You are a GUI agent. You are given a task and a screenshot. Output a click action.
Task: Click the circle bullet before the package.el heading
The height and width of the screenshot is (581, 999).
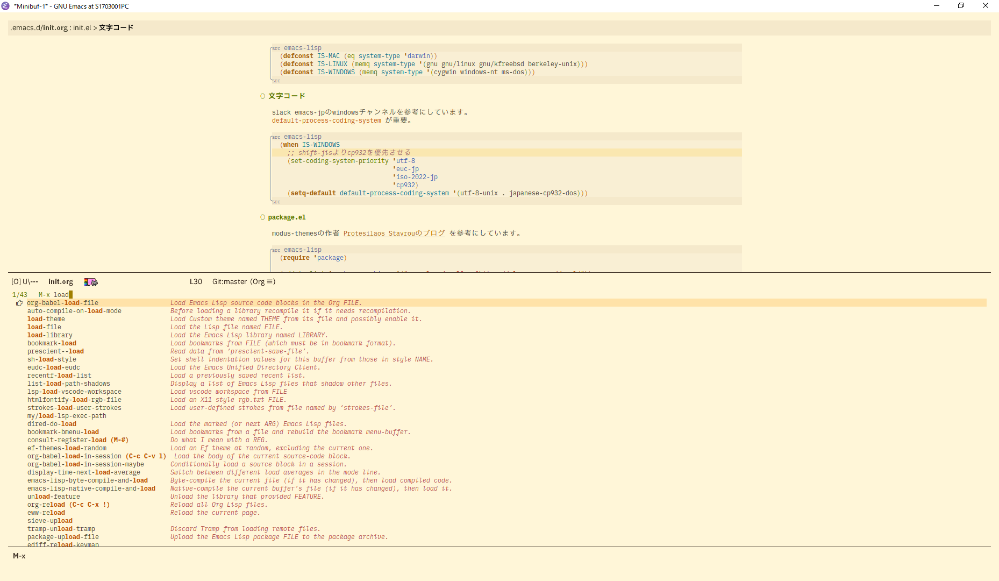tap(262, 217)
